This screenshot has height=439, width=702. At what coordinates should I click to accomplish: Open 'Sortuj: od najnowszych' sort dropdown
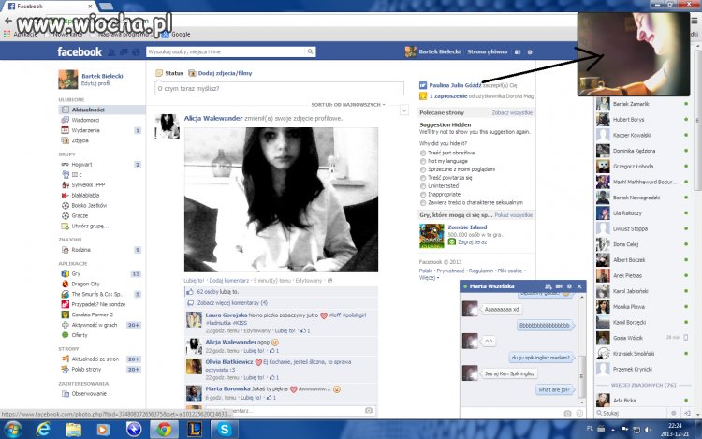[x=348, y=104]
